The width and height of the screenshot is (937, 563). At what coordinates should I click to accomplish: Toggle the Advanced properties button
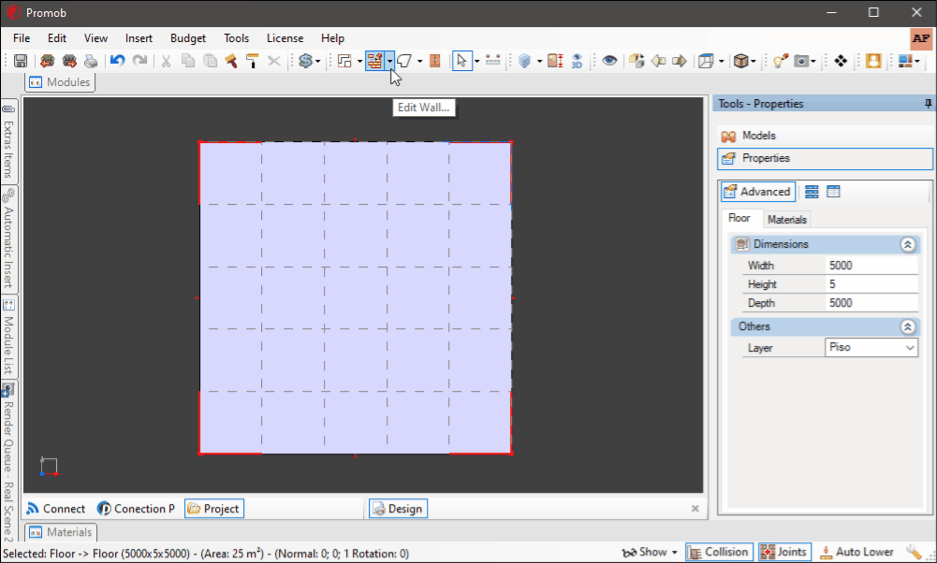coord(757,192)
